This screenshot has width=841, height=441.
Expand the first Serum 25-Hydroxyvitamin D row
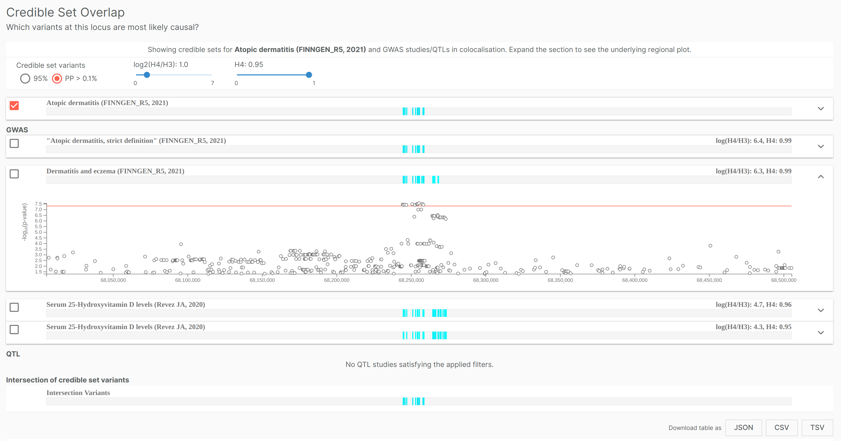[821, 310]
